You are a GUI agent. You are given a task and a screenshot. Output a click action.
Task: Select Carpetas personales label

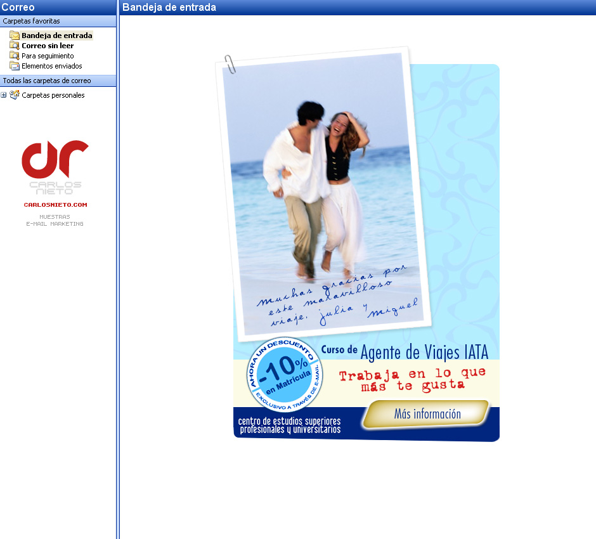tap(53, 95)
